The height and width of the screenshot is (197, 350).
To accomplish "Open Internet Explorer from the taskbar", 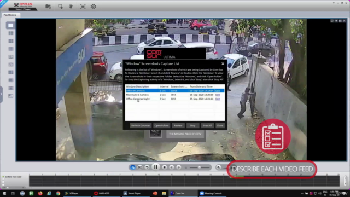I will [49, 193].
